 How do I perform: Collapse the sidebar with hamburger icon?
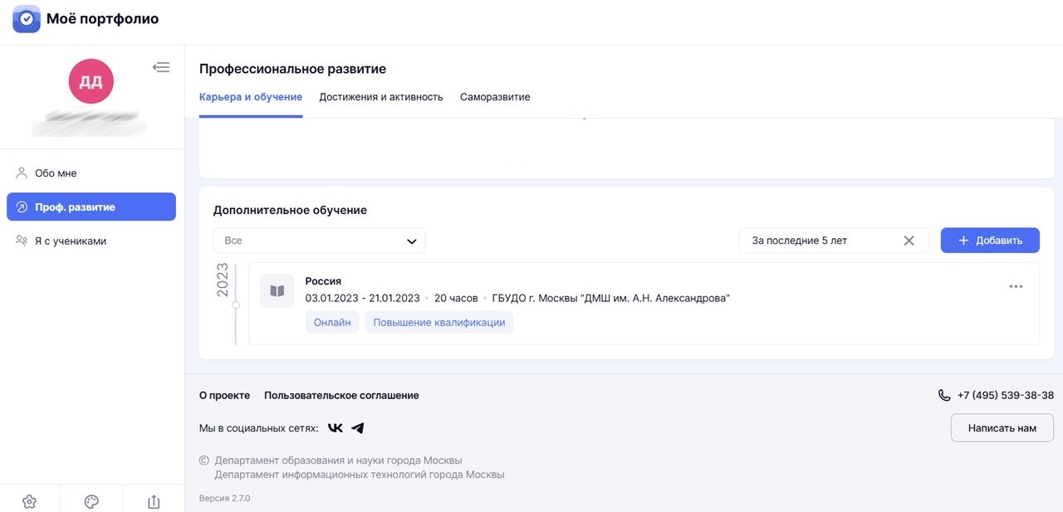[161, 67]
